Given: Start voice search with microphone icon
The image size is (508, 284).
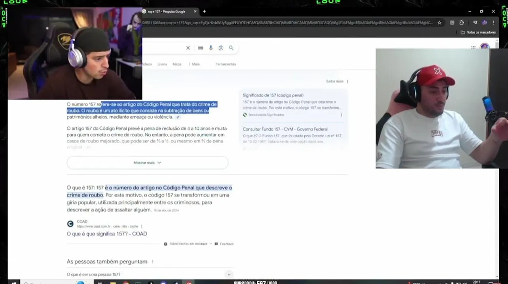Looking at the screenshot, I should pyautogui.click(x=211, y=48).
